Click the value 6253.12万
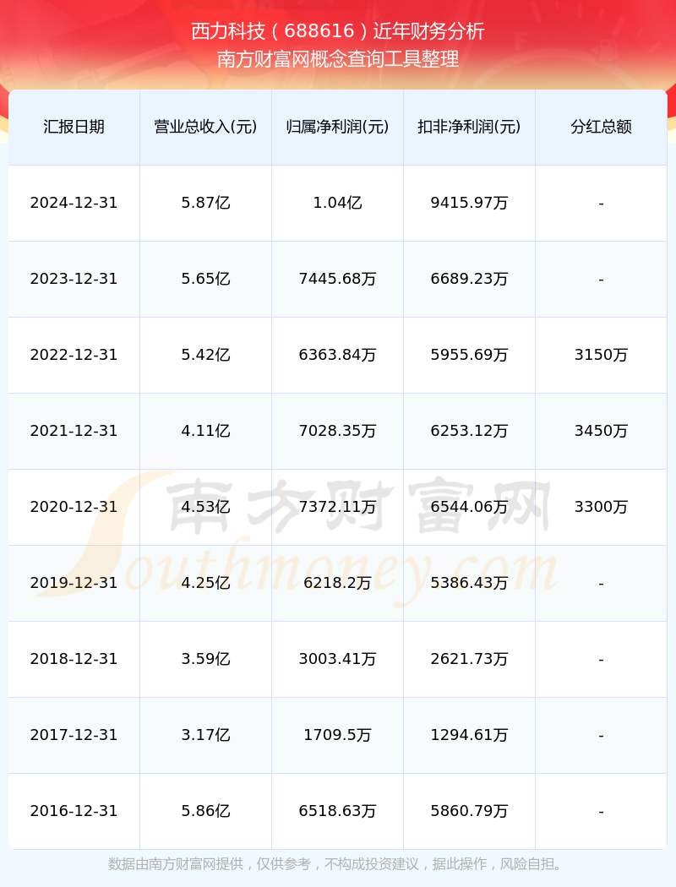This screenshot has width=676, height=887. 470,431
